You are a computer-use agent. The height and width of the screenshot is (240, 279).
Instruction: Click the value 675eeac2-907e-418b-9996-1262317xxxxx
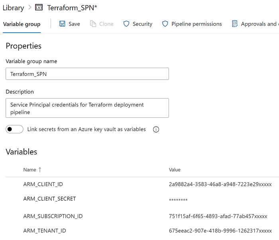(220, 231)
